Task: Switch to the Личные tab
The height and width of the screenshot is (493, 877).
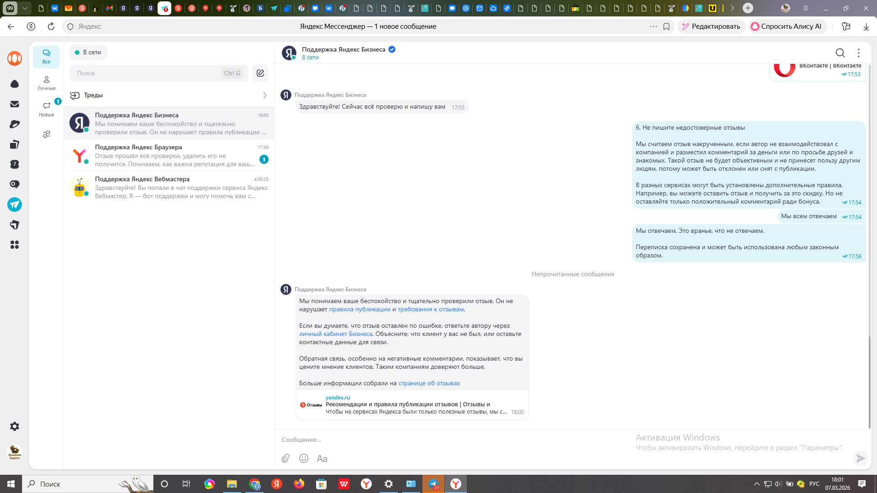Action: (x=46, y=83)
